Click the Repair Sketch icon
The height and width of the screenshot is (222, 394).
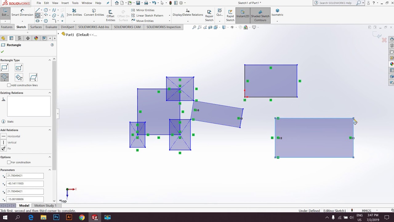[x=209, y=15]
